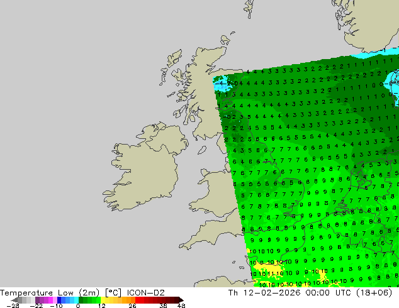Pick the bright yellow swatch above 12

pyautogui.click(x=103, y=300)
